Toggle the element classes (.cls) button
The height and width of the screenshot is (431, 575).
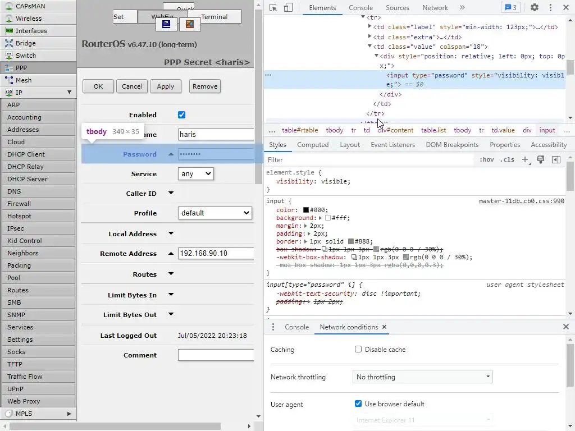pos(507,159)
